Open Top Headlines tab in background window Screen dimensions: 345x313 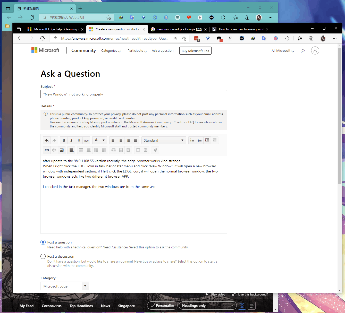[81, 306]
